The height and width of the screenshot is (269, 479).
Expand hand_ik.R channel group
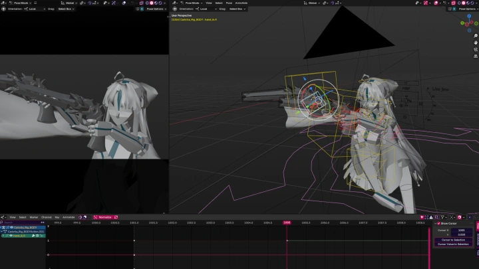[3, 235]
